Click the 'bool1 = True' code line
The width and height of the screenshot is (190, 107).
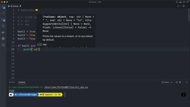26,32
